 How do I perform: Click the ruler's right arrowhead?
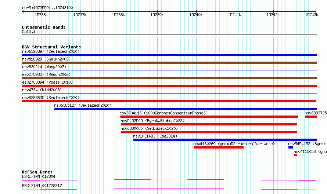click(316, 12)
